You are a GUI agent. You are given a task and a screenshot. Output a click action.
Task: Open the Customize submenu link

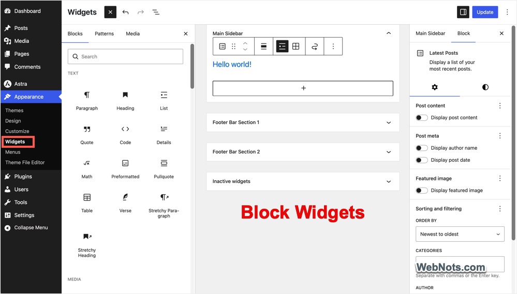click(x=17, y=131)
